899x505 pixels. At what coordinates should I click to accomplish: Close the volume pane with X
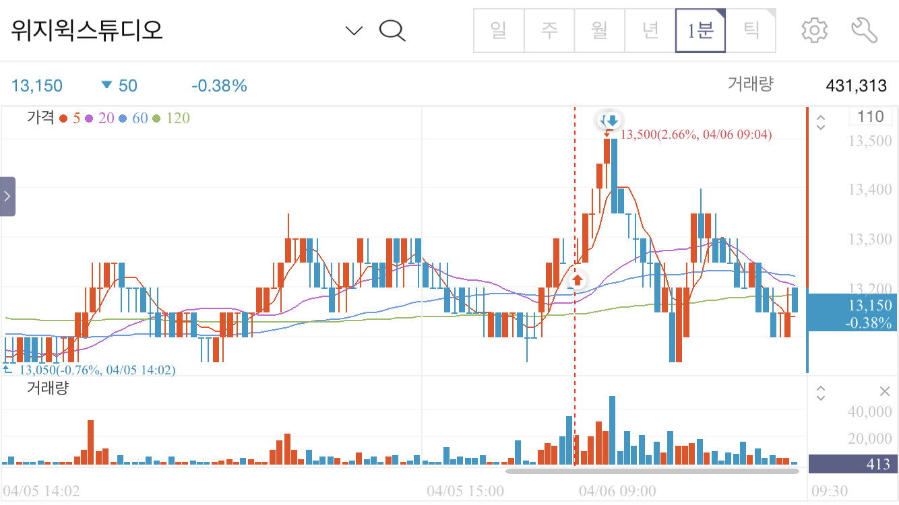point(885,392)
